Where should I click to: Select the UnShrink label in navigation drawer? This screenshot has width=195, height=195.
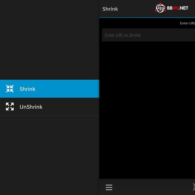pos(31,107)
